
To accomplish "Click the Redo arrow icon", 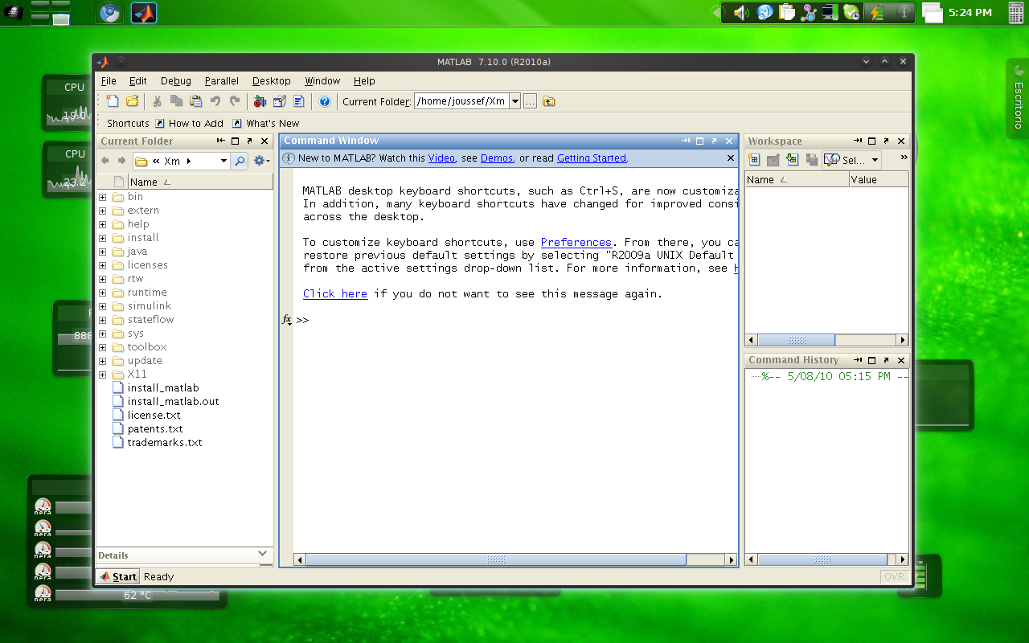I will [235, 101].
